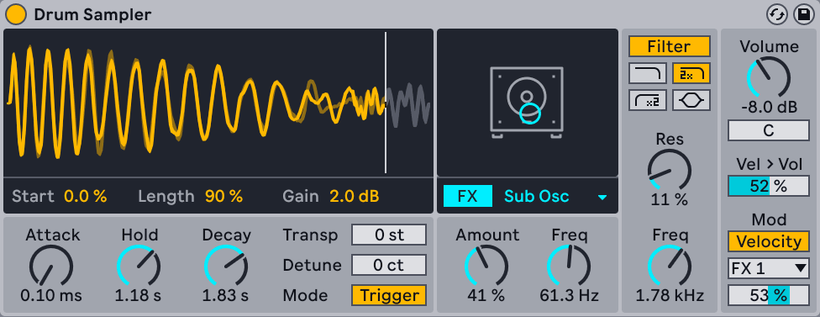Click the 0.10 ms attack value
Image resolution: width=820 pixels, height=317 pixels.
coord(51,295)
